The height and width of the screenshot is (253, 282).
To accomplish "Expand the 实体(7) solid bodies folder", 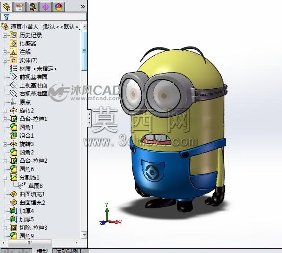I will pos(5,60).
